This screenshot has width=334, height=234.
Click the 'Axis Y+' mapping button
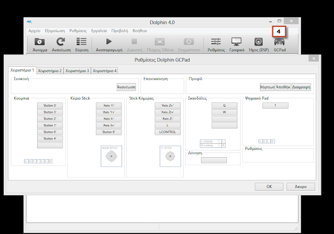click(x=109, y=112)
